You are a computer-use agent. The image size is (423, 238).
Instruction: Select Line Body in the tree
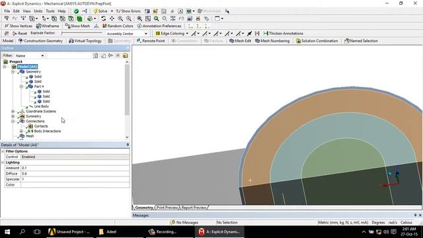(x=41, y=106)
